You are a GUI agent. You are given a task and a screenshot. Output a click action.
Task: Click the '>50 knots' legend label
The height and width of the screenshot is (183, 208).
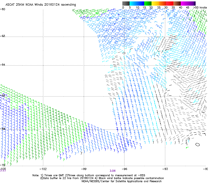(200, 8)
